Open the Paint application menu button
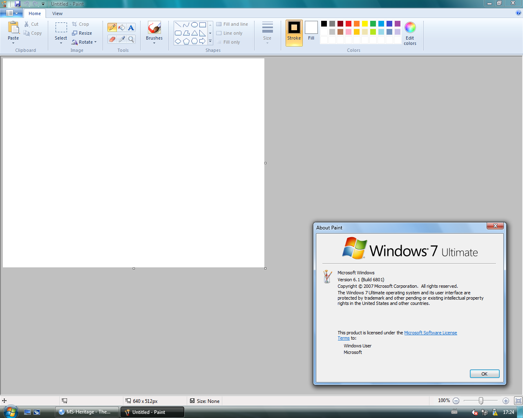The width and height of the screenshot is (523, 418). click(11, 13)
